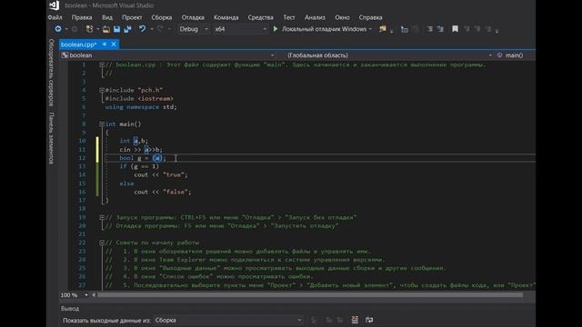Click the 'cout << "true";' line

tap(161, 175)
